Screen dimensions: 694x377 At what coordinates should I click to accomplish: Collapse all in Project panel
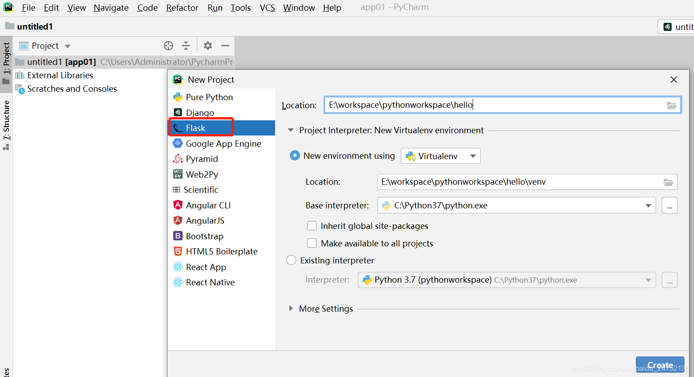[186, 46]
